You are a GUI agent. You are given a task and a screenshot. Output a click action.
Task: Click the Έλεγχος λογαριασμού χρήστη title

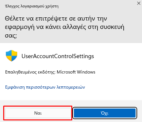click(x=32, y=6)
